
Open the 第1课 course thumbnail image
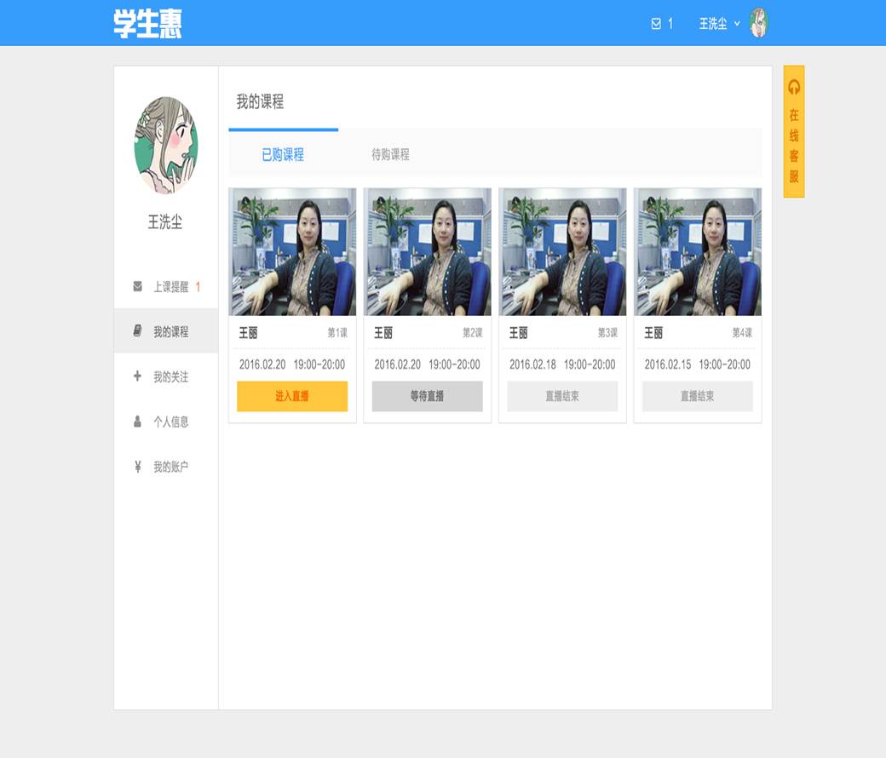(x=292, y=252)
